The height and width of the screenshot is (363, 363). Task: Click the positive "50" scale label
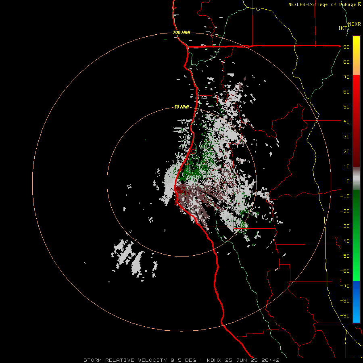tap(346, 107)
